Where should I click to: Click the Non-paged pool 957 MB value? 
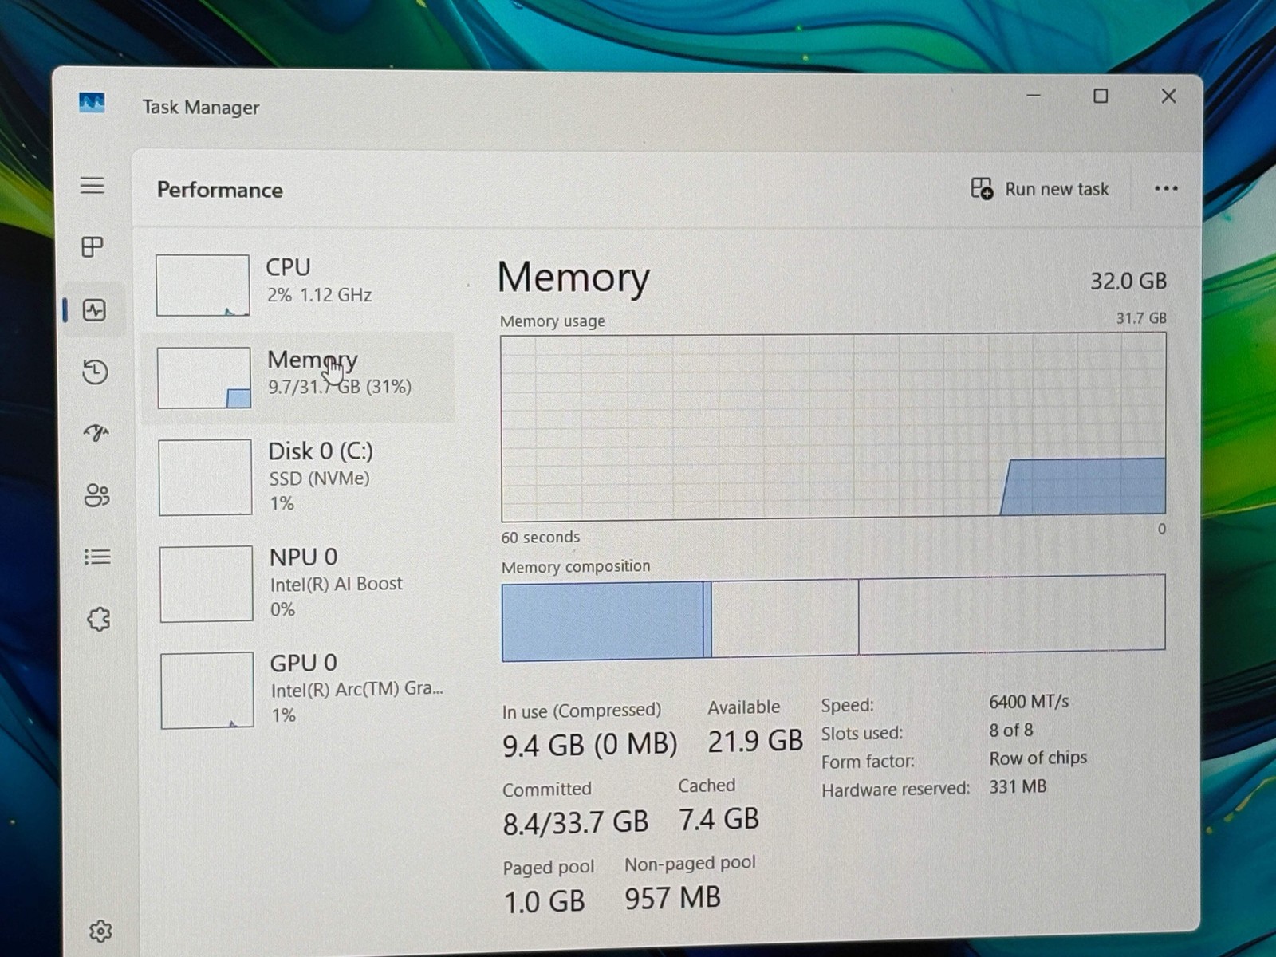point(672,898)
